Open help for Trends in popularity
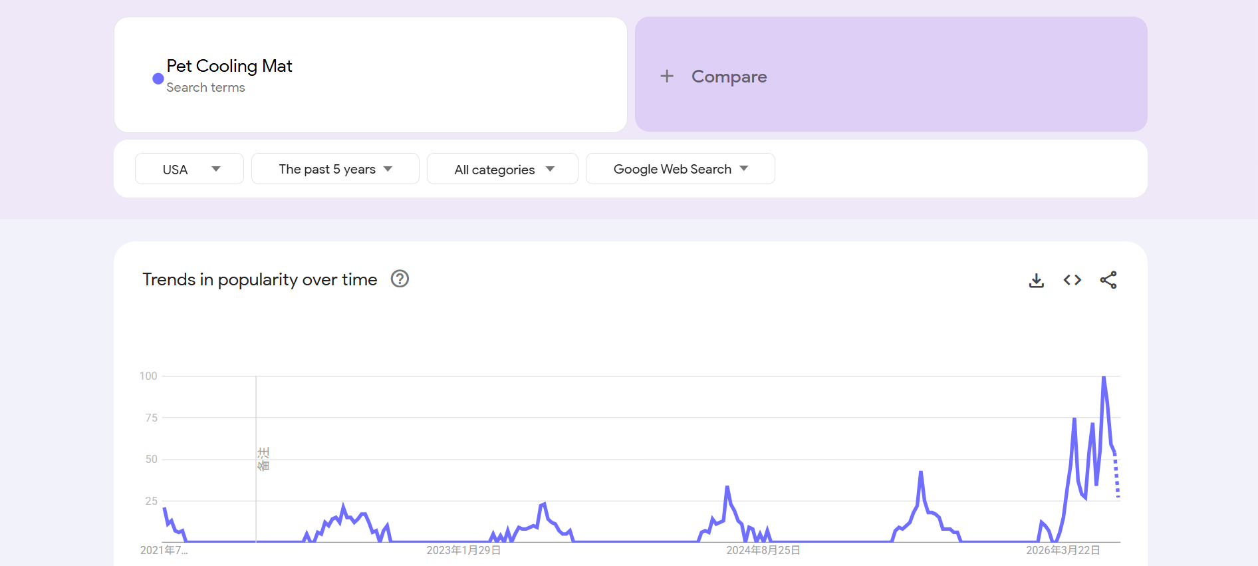 [400, 279]
